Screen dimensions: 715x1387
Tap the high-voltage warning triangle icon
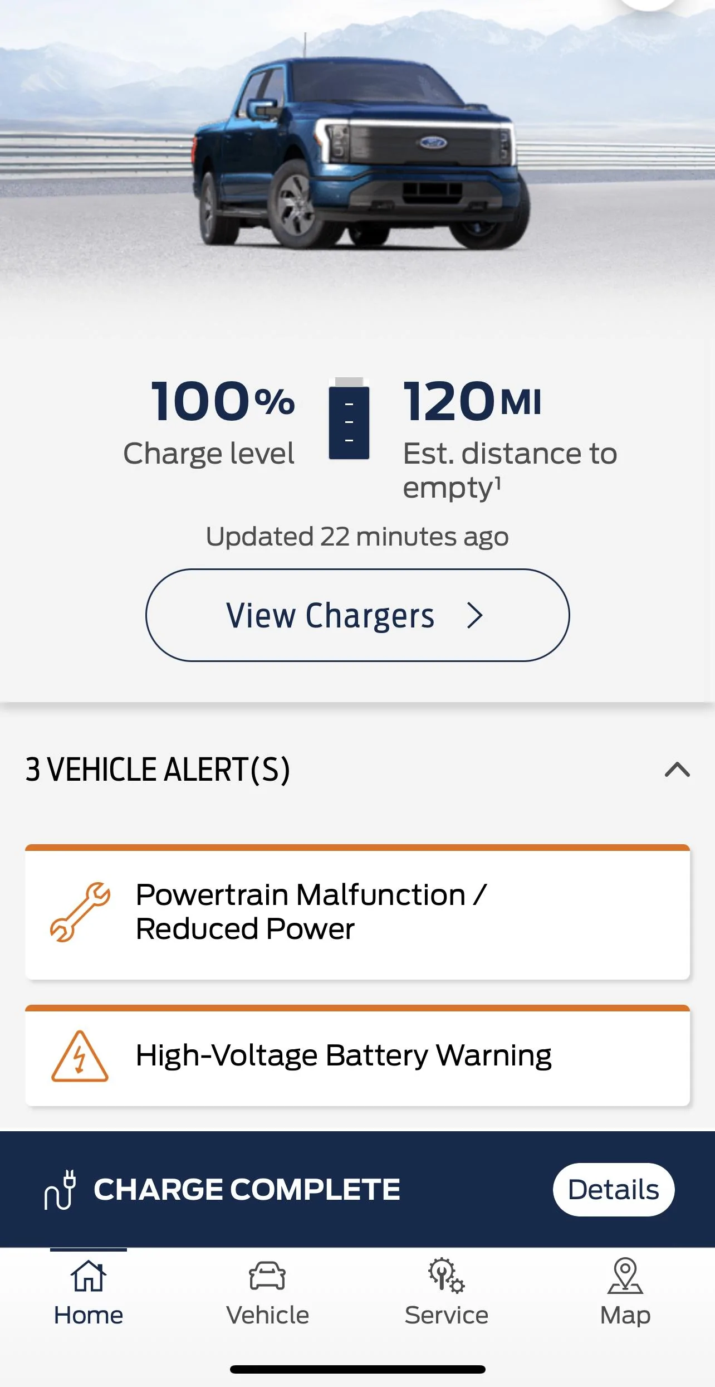tap(80, 1057)
